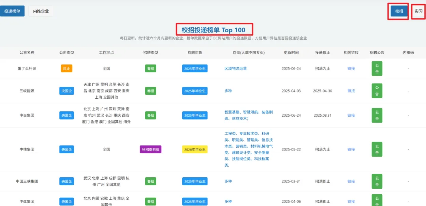Click the 校招投递榜单 Top 100 heading

click(x=213, y=30)
